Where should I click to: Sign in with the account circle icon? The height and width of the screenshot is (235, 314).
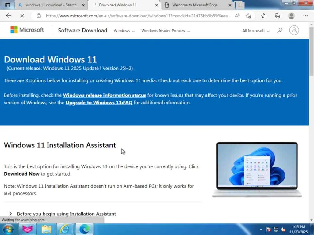click(294, 30)
